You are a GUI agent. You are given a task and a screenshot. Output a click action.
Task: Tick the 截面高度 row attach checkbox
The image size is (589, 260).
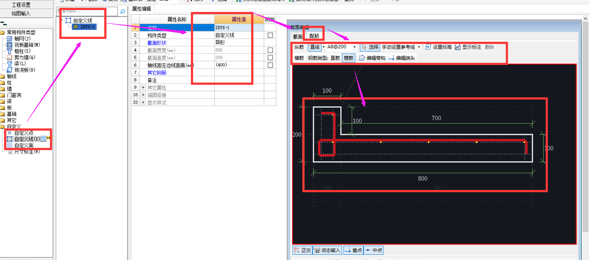click(x=270, y=57)
